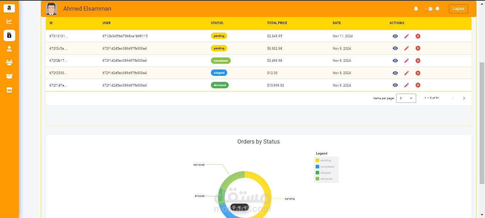The height and width of the screenshot is (218, 485).
Task: Sort by the ID column header
Action: tap(51, 23)
